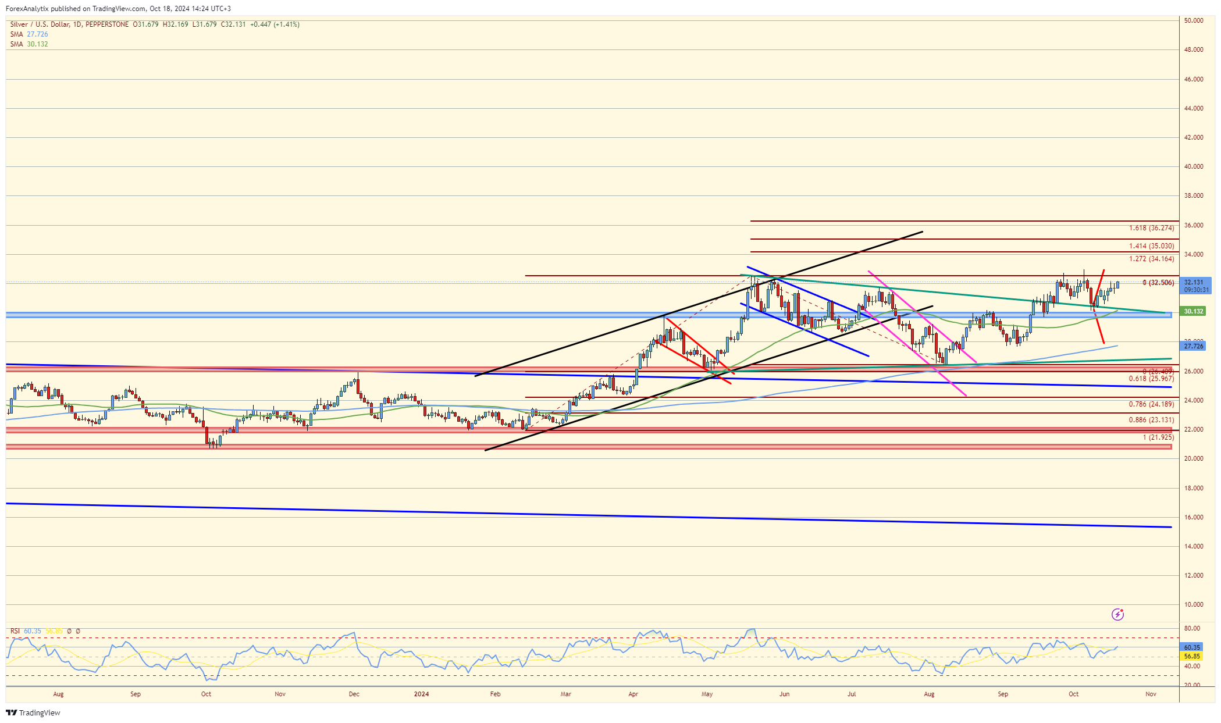Click the 38.000 price axis label

(x=1194, y=195)
